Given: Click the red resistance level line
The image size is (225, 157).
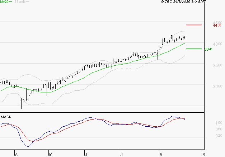Looking at the screenshot, I should (194, 25).
